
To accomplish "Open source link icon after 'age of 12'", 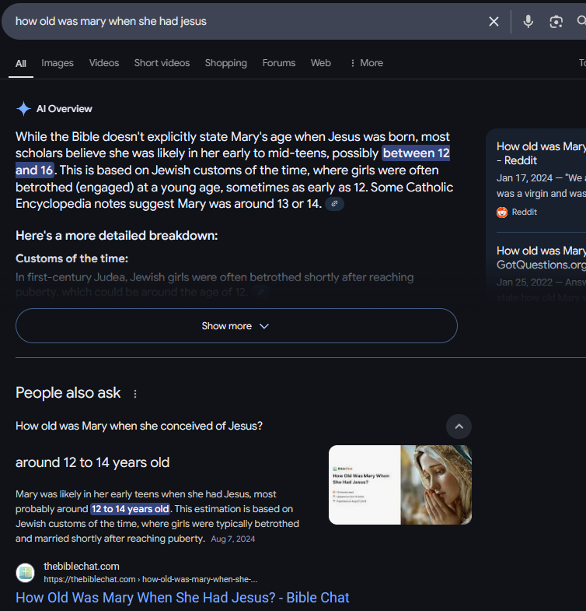I will (x=260, y=292).
